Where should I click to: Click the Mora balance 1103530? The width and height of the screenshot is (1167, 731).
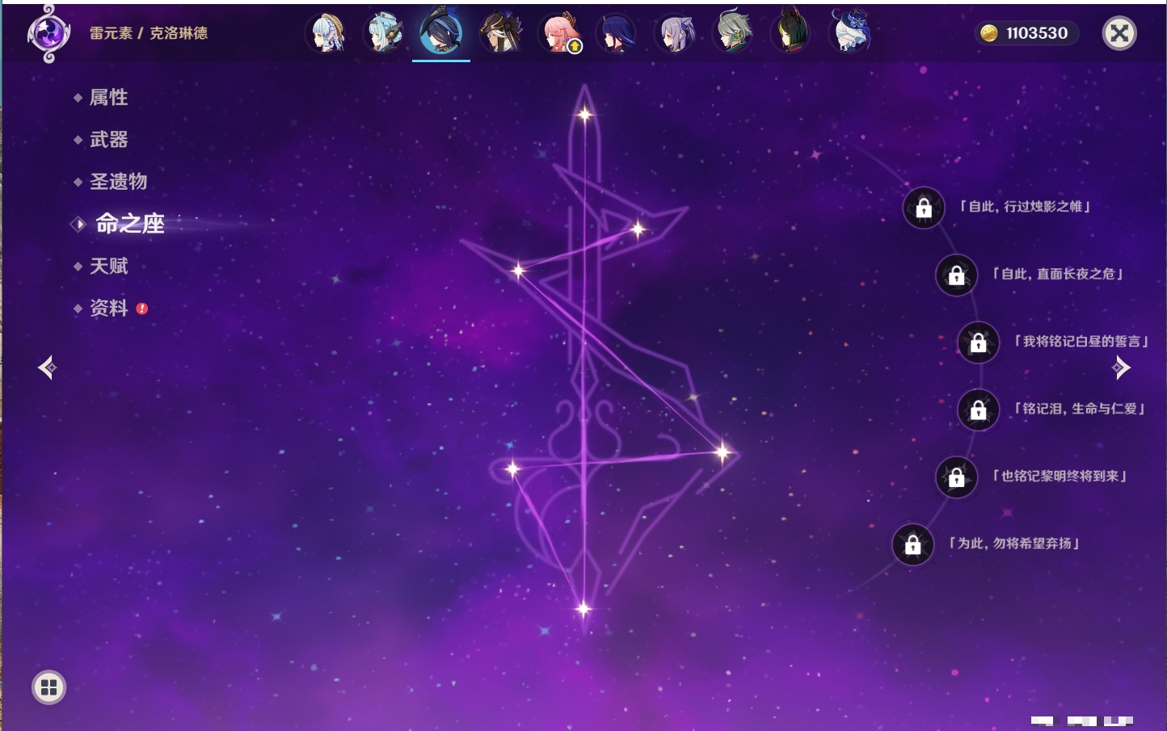pos(1026,33)
